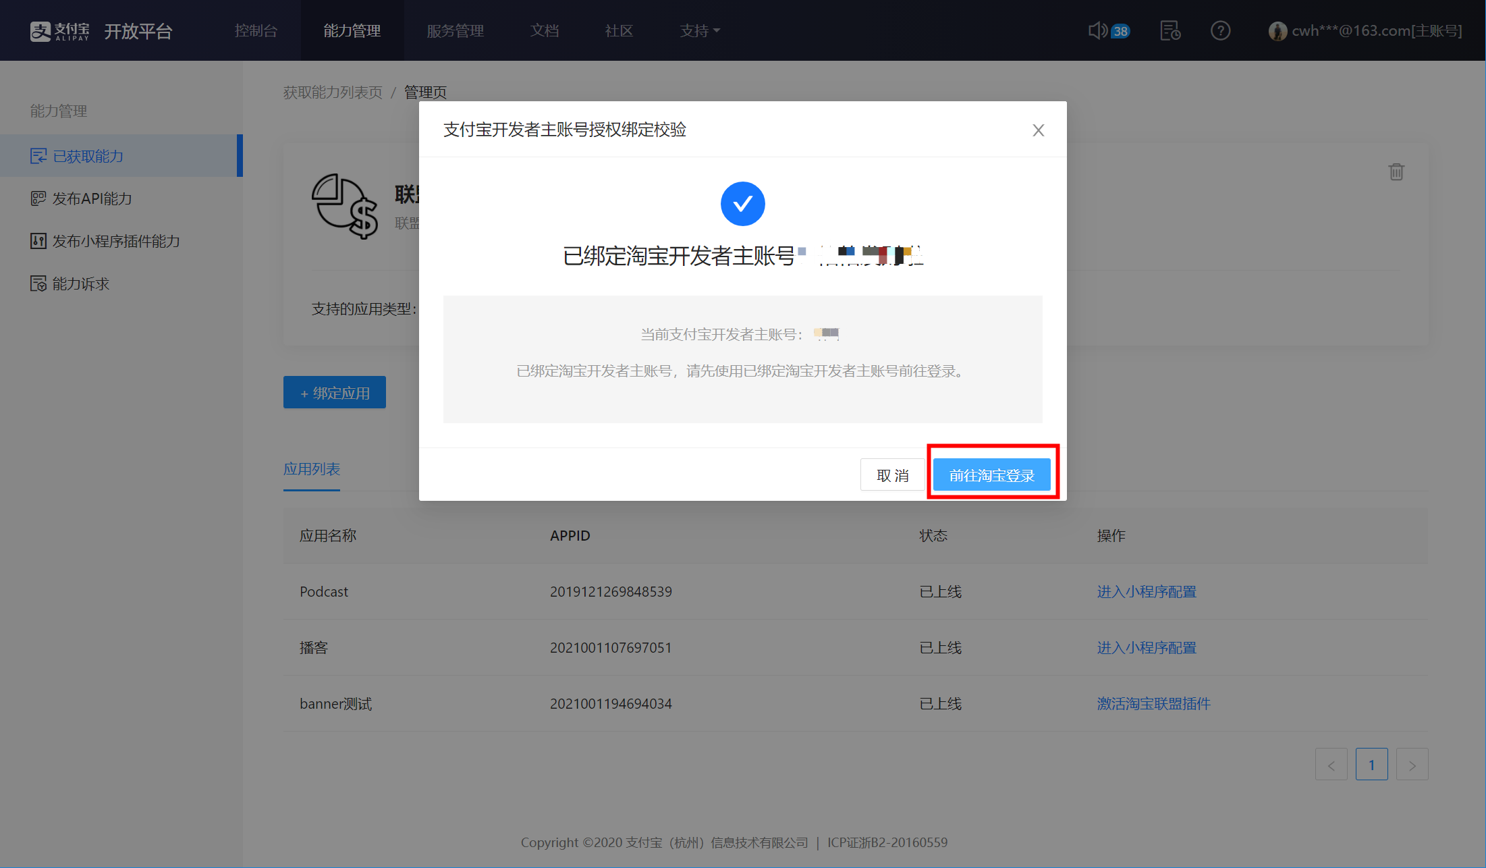Open the 控制台 nav item
Viewport: 1486px width, 868px height.
pos(256,30)
